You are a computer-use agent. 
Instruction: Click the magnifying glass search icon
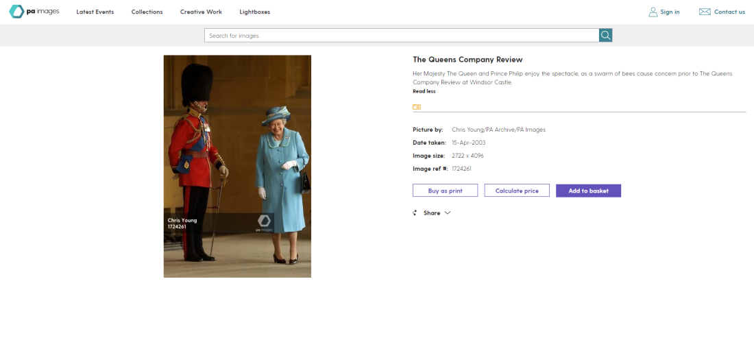tap(605, 35)
